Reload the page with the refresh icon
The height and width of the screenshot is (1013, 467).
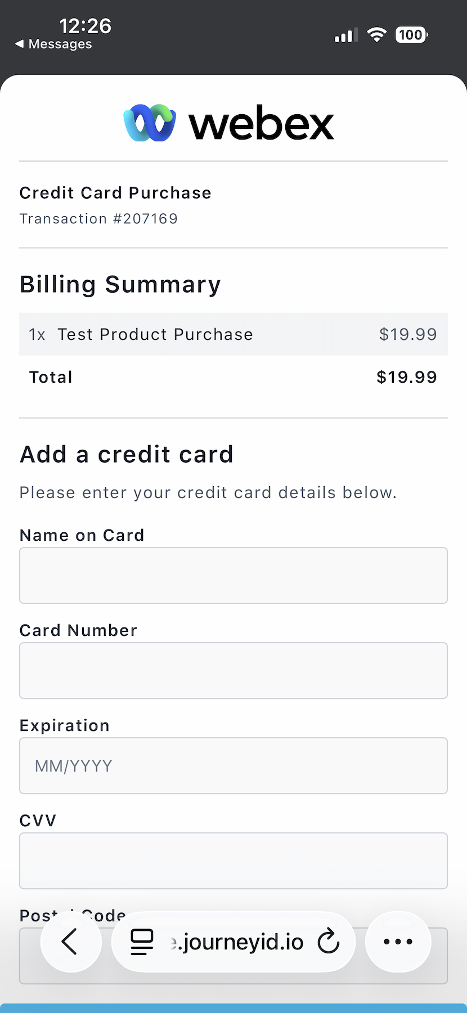coord(329,942)
